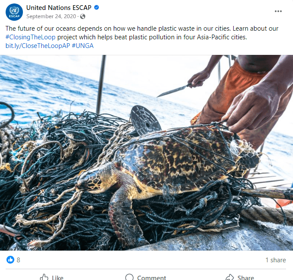The height and width of the screenshot is (280, 293).
Task: Click the thumbs-up outline icon
Action: [x=44, y=277]
